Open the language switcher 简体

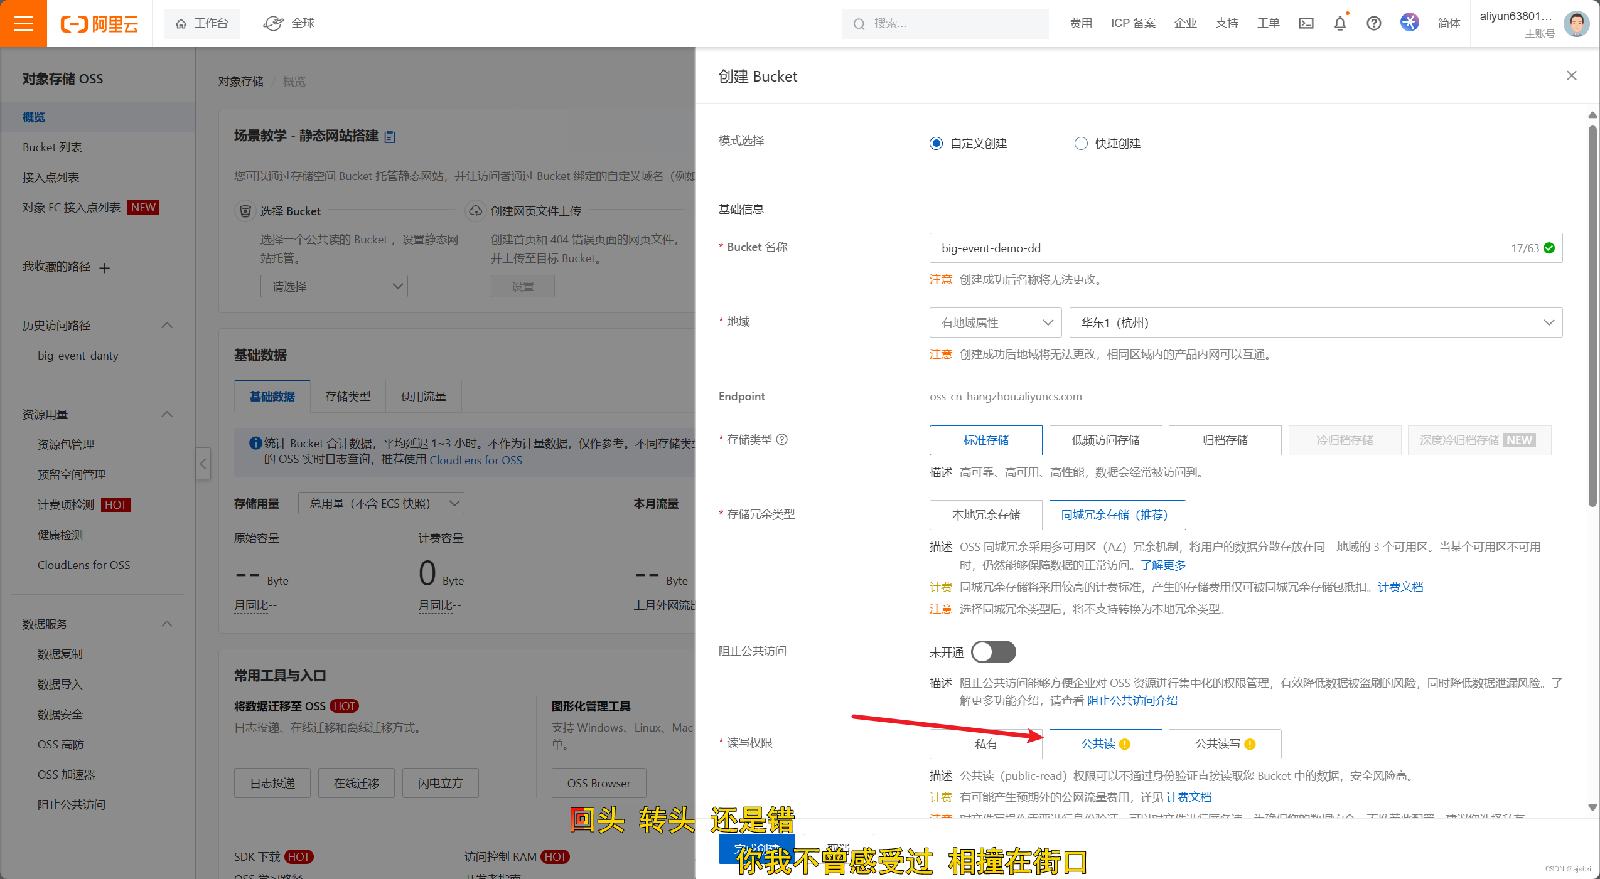click(1449, 23)
